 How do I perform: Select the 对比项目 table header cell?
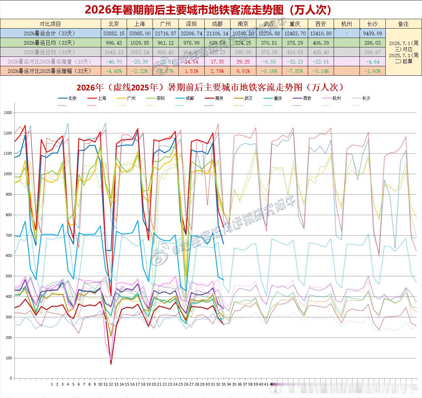[50, 24]
